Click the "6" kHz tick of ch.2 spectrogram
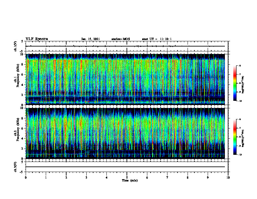 (22, 128)
